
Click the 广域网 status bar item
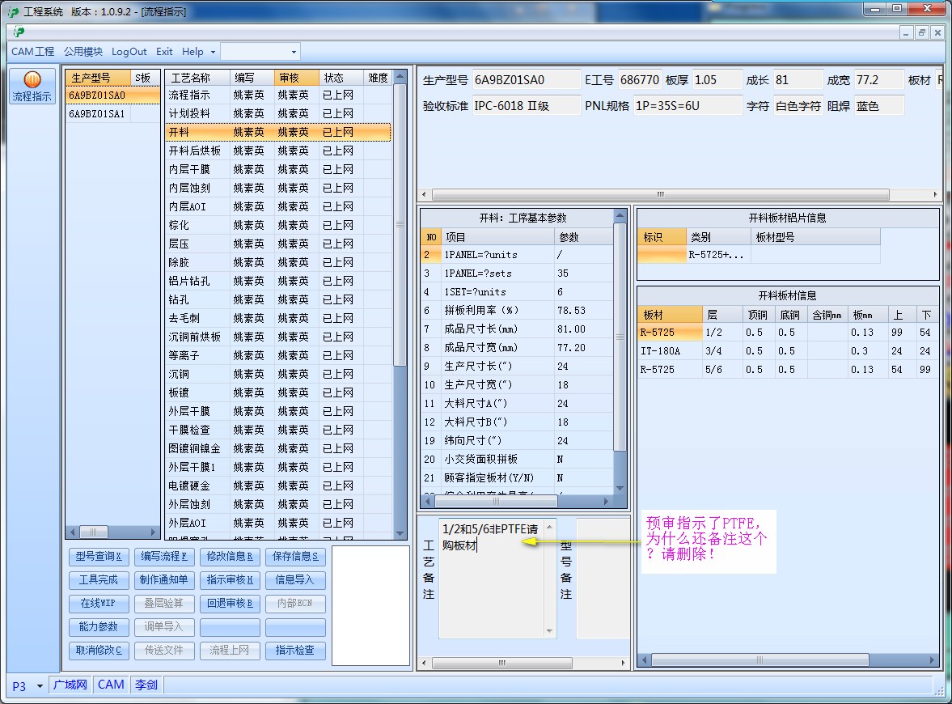(x=70, y=685)
